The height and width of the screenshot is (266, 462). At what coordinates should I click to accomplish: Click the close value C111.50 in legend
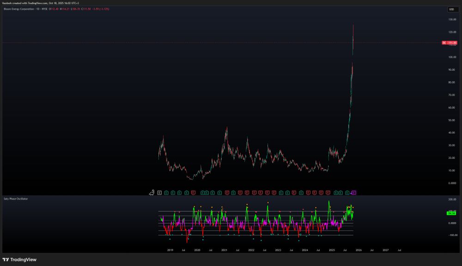click(x=86, y=9)
